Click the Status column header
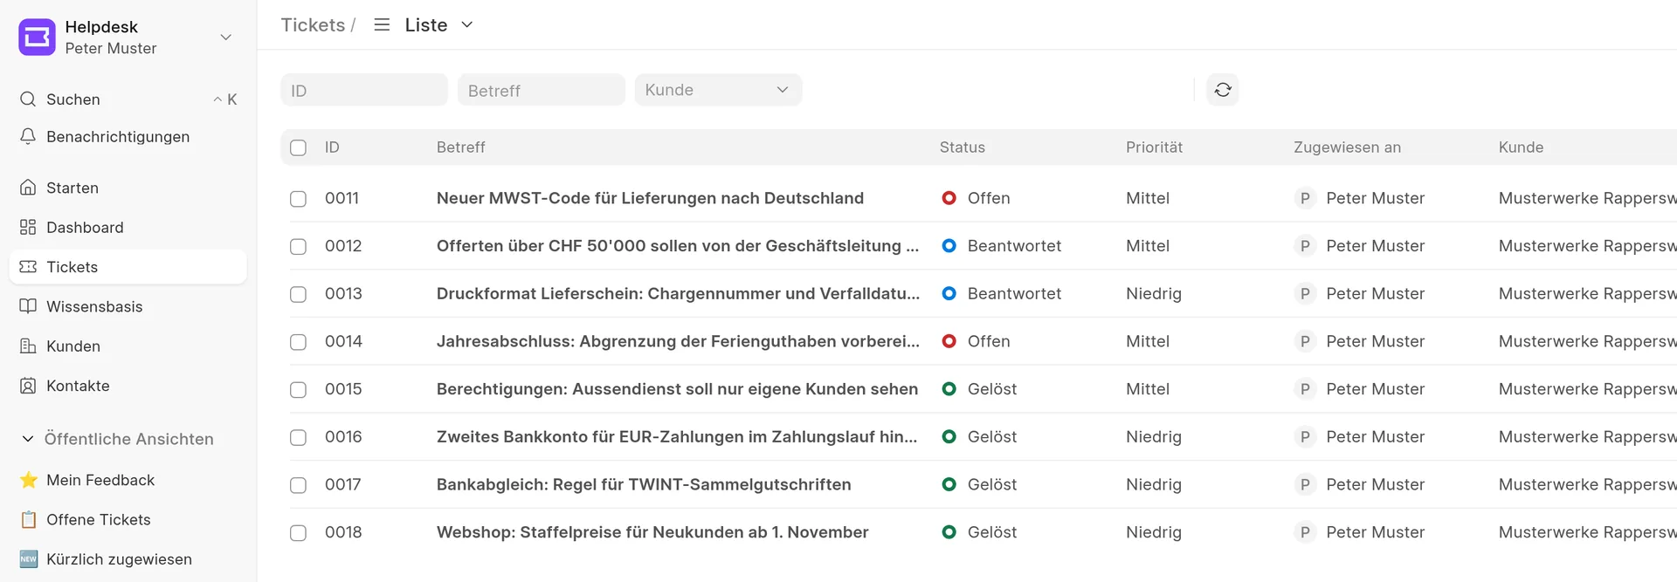Screen dimensions: 1677x582 tap(963, 147)
